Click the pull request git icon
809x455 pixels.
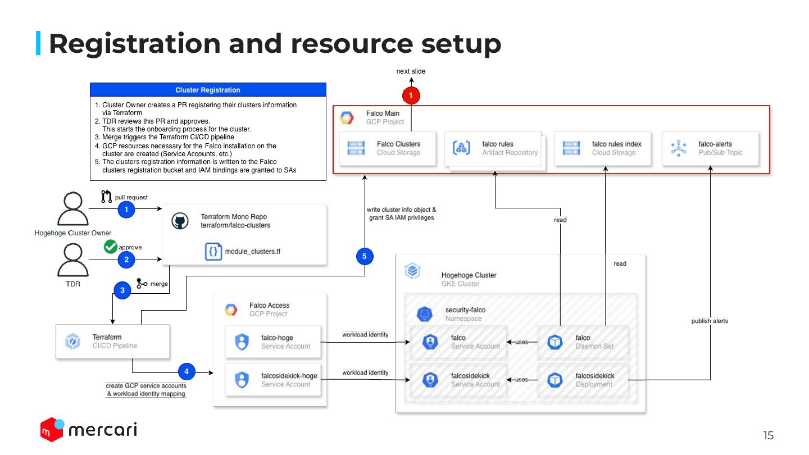coord(107,197)
